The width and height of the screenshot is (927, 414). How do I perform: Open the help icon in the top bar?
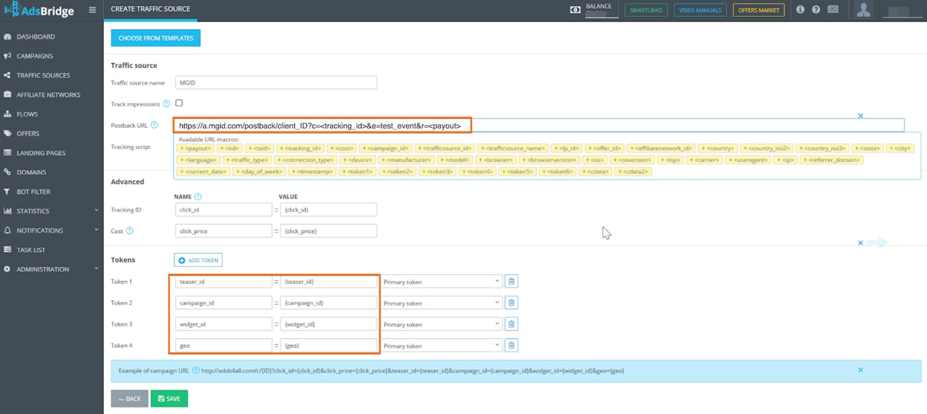pyautogui.click(x=815, y=9)
